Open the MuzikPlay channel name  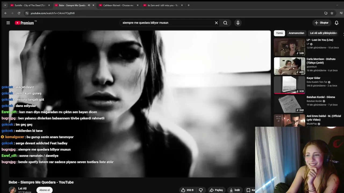(312, 124)
